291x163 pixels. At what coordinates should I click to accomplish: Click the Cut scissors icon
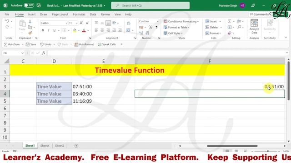coord(30,21)
